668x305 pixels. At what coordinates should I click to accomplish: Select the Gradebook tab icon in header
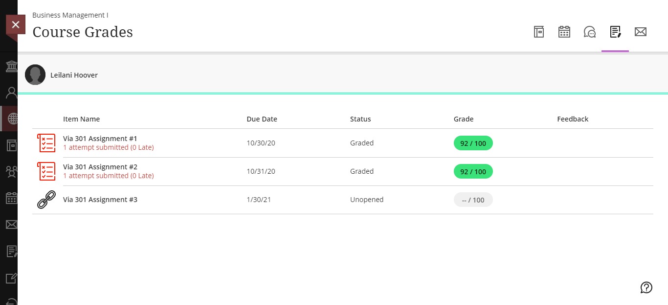pyautogui.click(x=615, y=32)
